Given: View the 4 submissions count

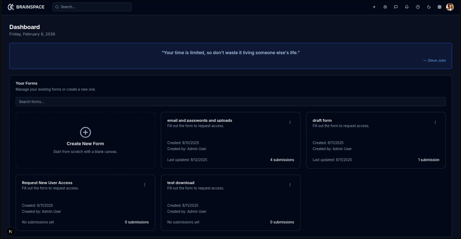Looking at the screenshot, I should 282,160.
